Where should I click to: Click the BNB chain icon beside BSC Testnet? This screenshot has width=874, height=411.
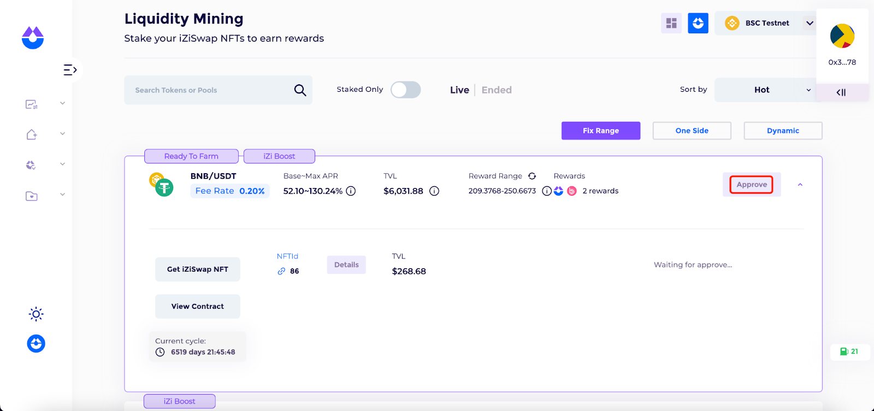point(732,23)
